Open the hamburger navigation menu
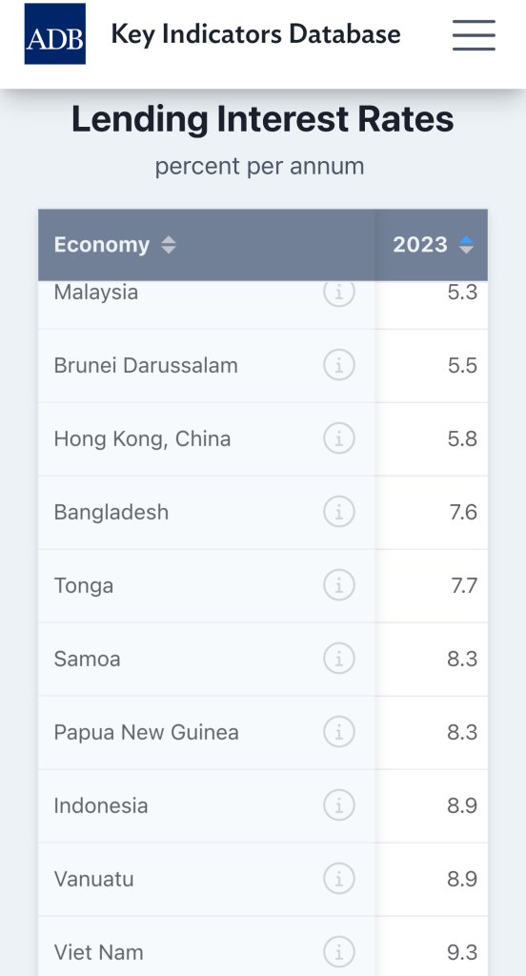Viewport: 526px width, 976px height. (474, 34)
